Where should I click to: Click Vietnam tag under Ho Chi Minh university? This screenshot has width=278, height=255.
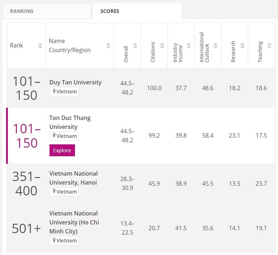(x=65, y=241)
